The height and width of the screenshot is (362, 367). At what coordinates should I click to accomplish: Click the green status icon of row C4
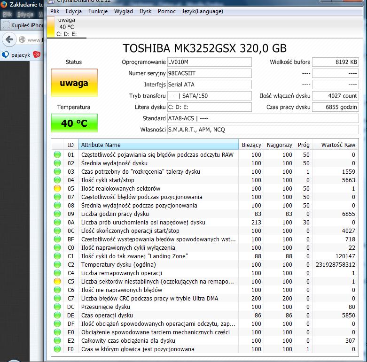click(57, 273)
